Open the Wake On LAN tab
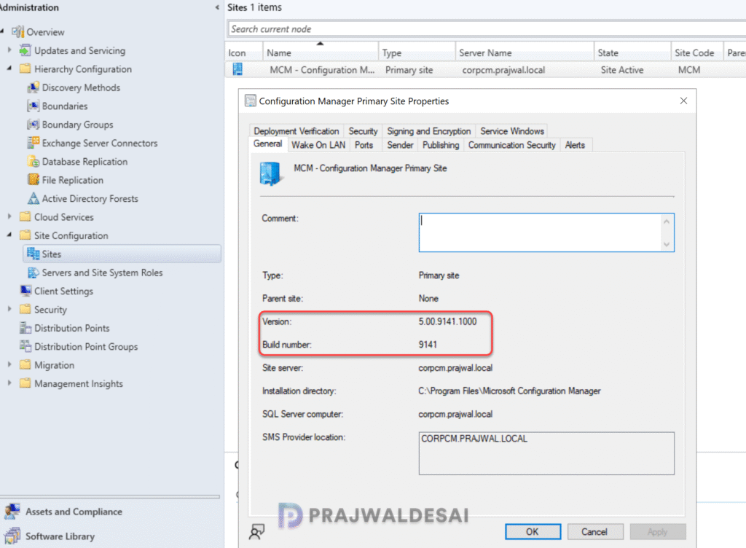746x548 pixels. (x=318, y=145)
